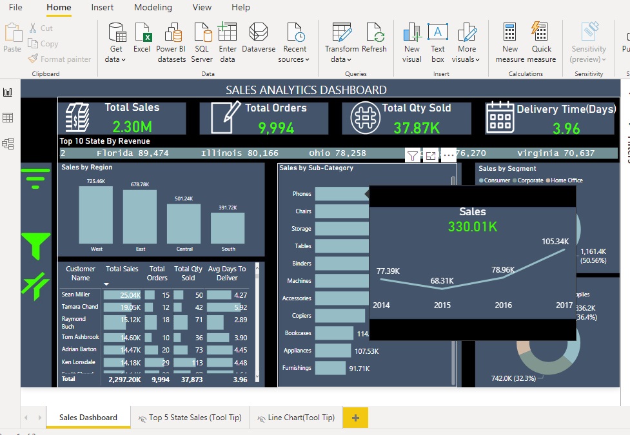The height and width of the screenshot is (435, 630).
Task: Select the Corporate segment legend item
Action: [528, 180]
